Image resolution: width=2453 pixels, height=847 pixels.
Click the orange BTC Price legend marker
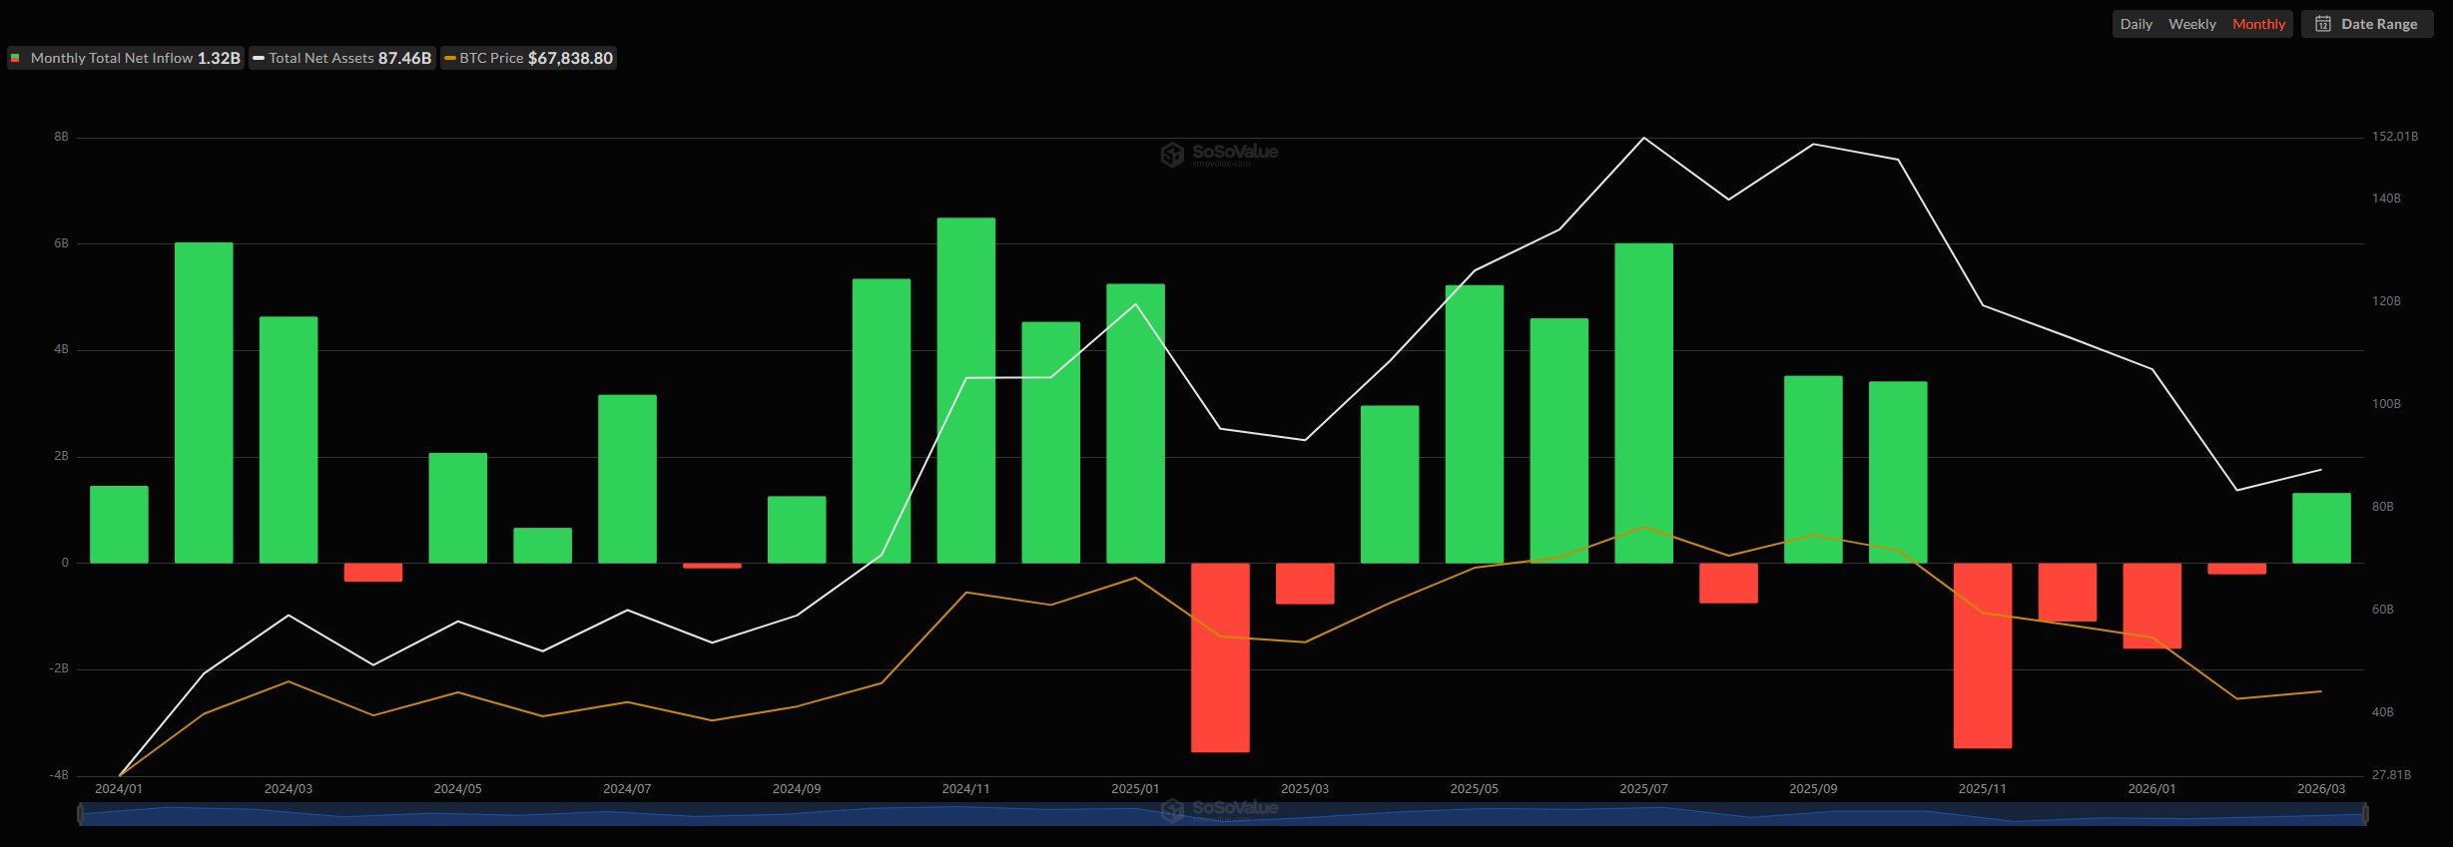click(450, 58)
